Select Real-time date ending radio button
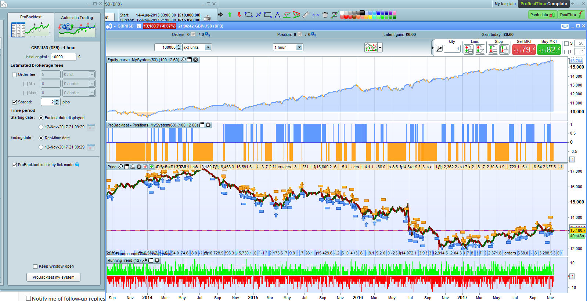This screenshot has height=301, width=587. [x=41, y=138]
